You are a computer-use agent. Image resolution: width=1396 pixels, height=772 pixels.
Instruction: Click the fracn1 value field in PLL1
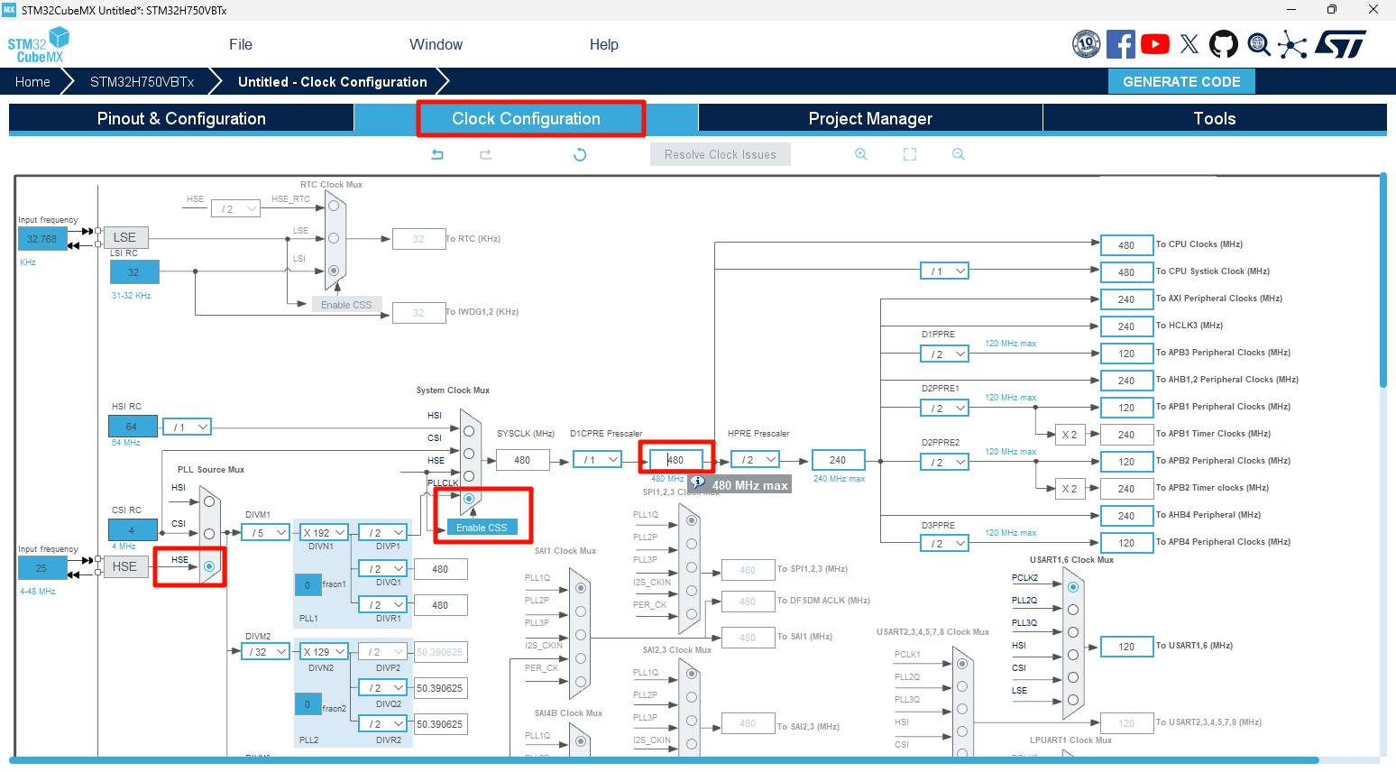pyautogui.click(x=308, y=584)
